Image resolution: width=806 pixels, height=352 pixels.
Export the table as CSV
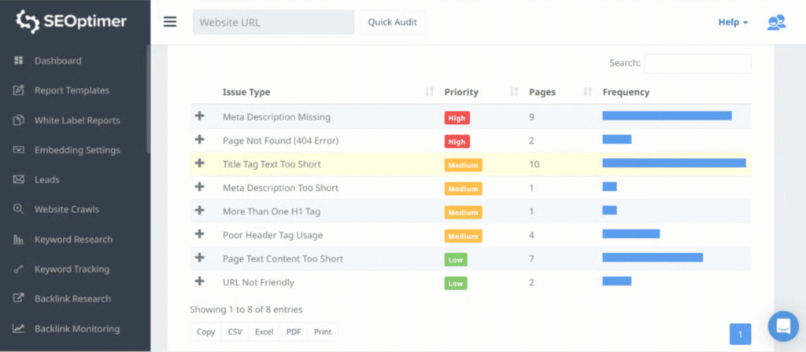[235, 332]
